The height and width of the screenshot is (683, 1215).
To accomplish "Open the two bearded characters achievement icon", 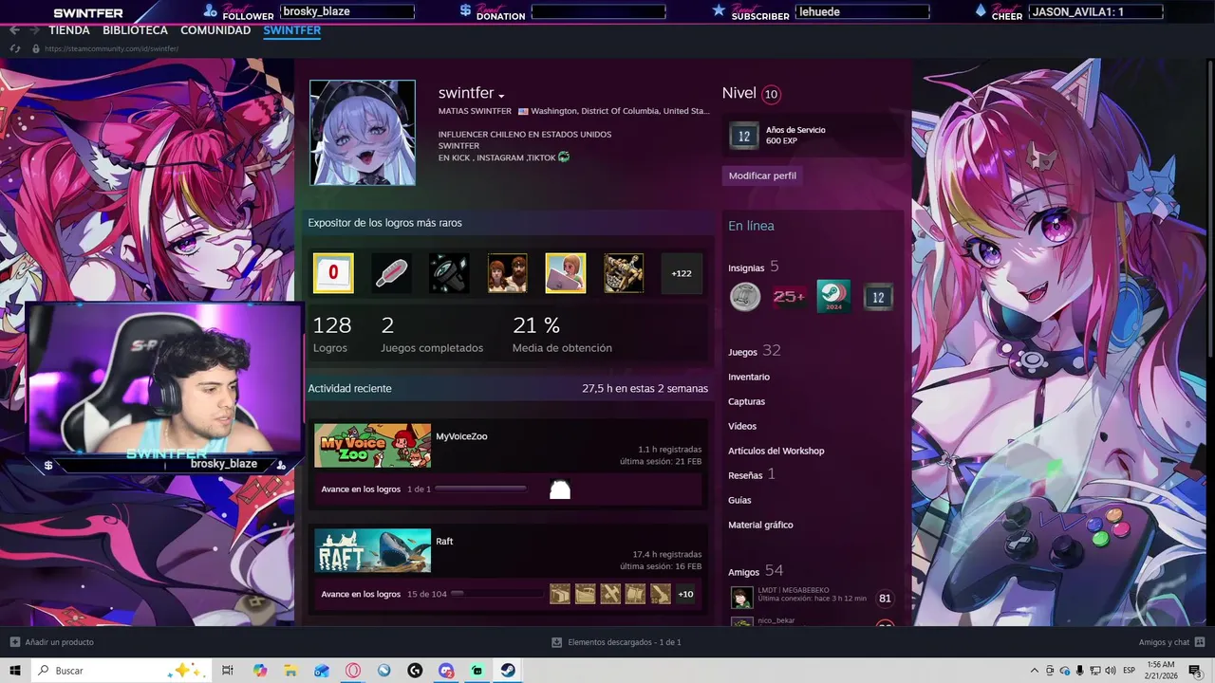I will point(507,273).
